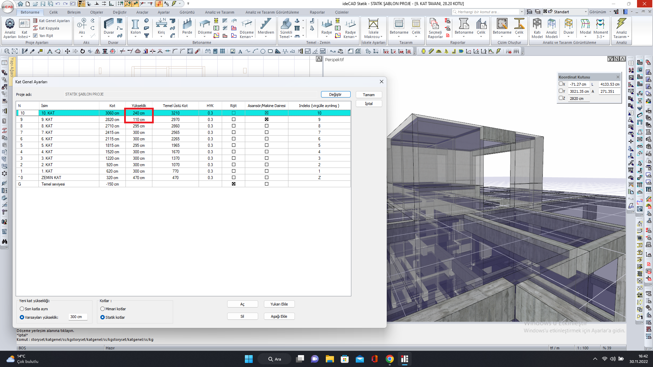Switch to Birleşim ribbon tab

point(74,12)
